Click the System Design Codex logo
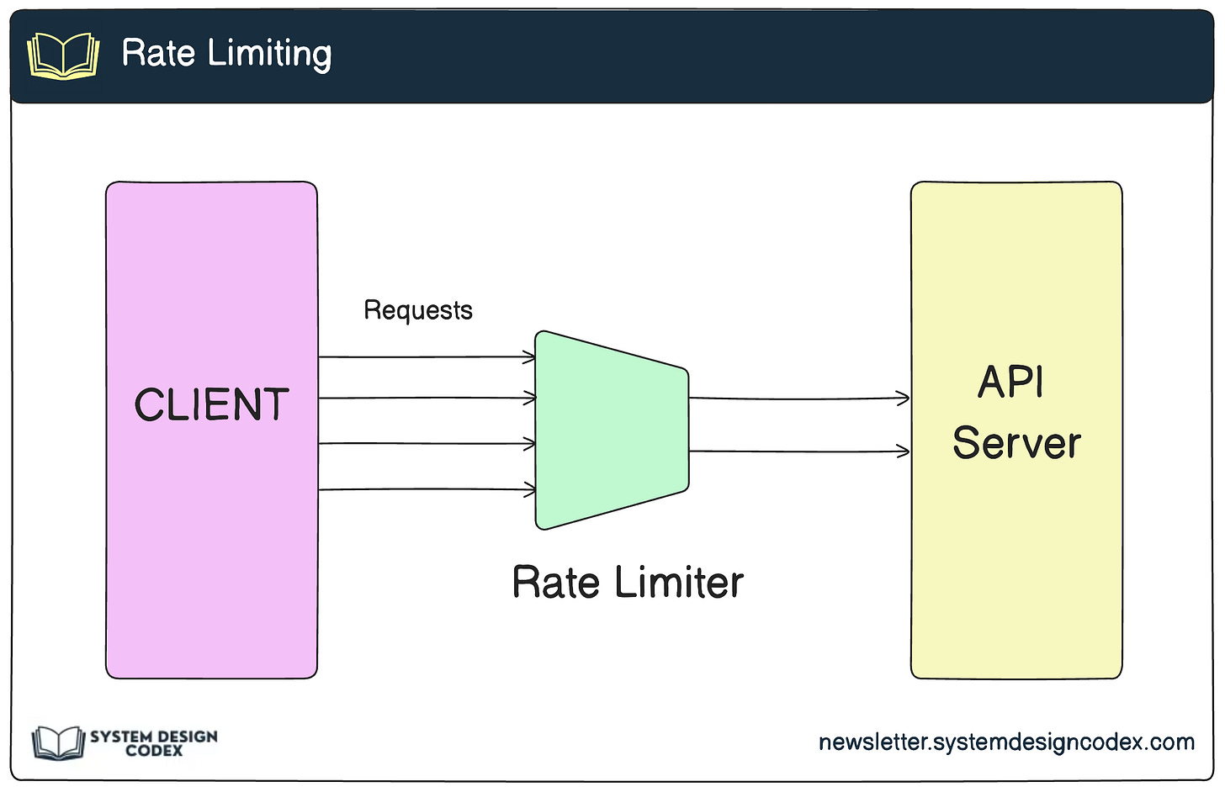The width and height of the screenshot is (1225, 792). (125, 742)
